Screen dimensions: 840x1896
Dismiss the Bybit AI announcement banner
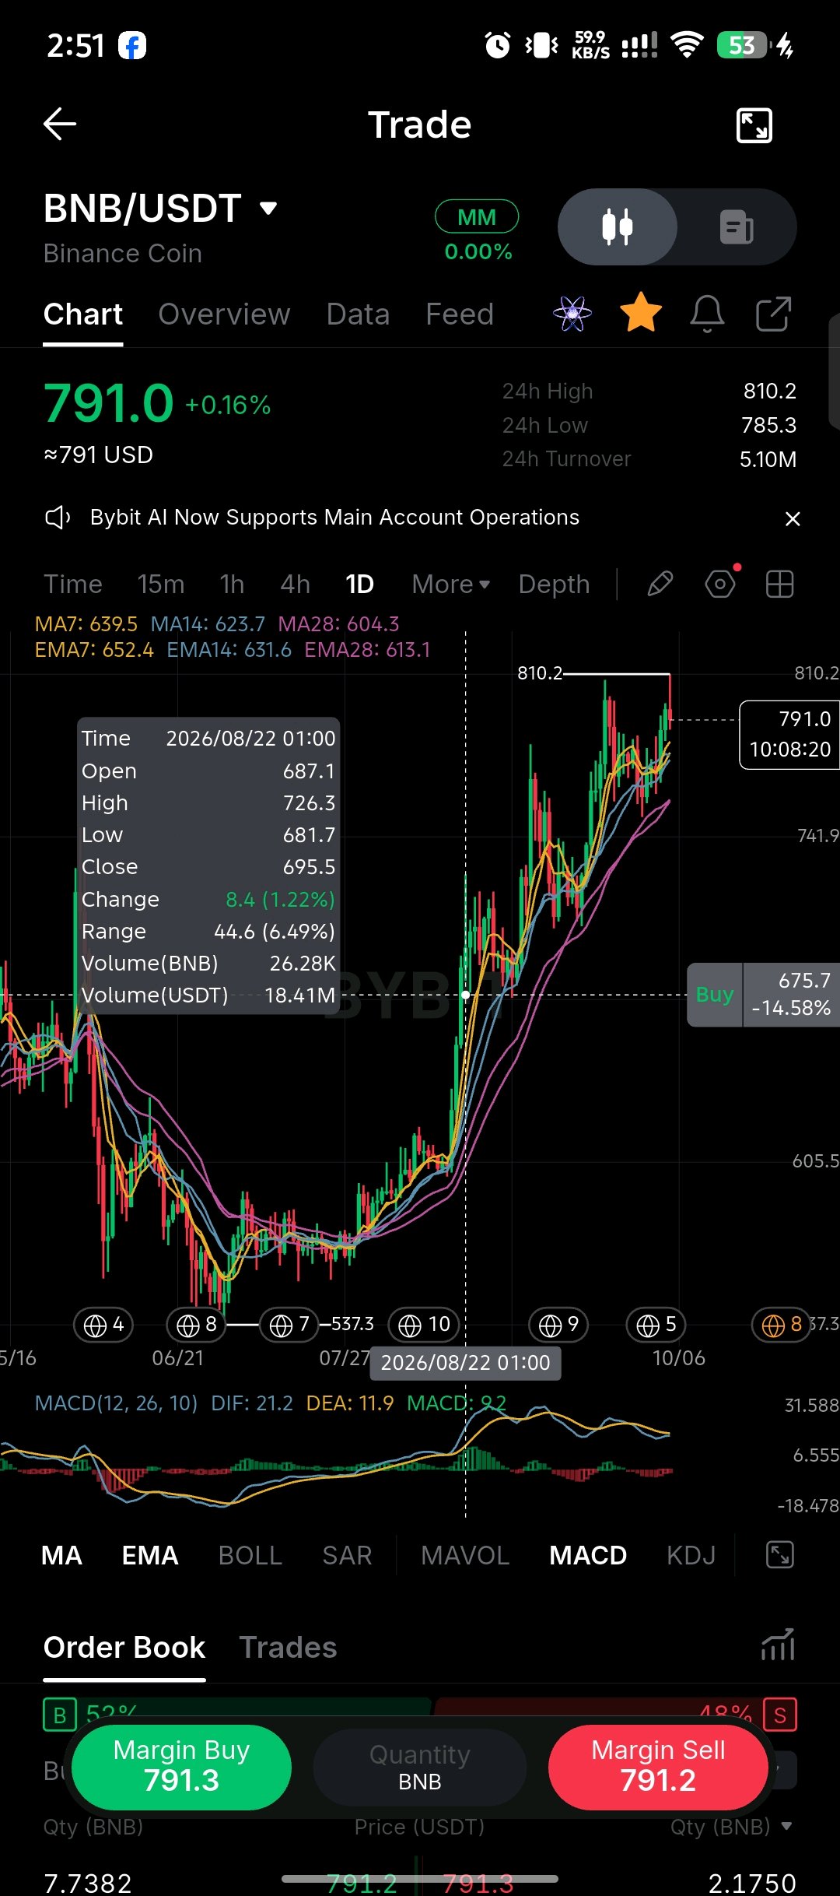793,518
